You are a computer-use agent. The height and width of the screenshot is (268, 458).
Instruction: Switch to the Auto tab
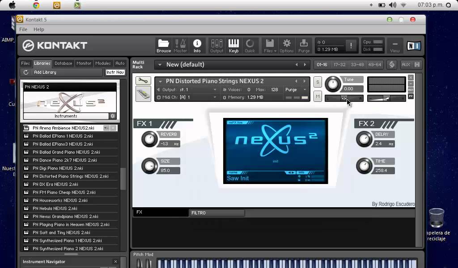coord(120,63)
